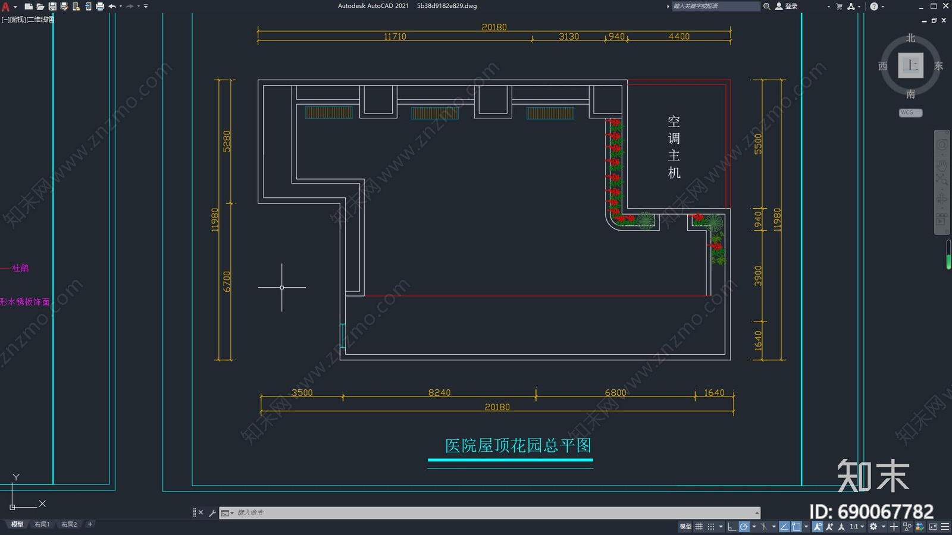The height and width of the screenshot is (535, 952).
Task: Open annotation scale 1:1 dropdown
Action: pyautogui.click(x=857, y=526)
